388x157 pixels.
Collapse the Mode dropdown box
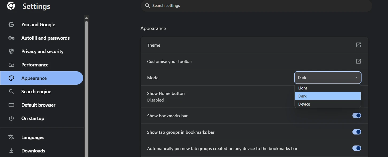(x=328, y=78)
